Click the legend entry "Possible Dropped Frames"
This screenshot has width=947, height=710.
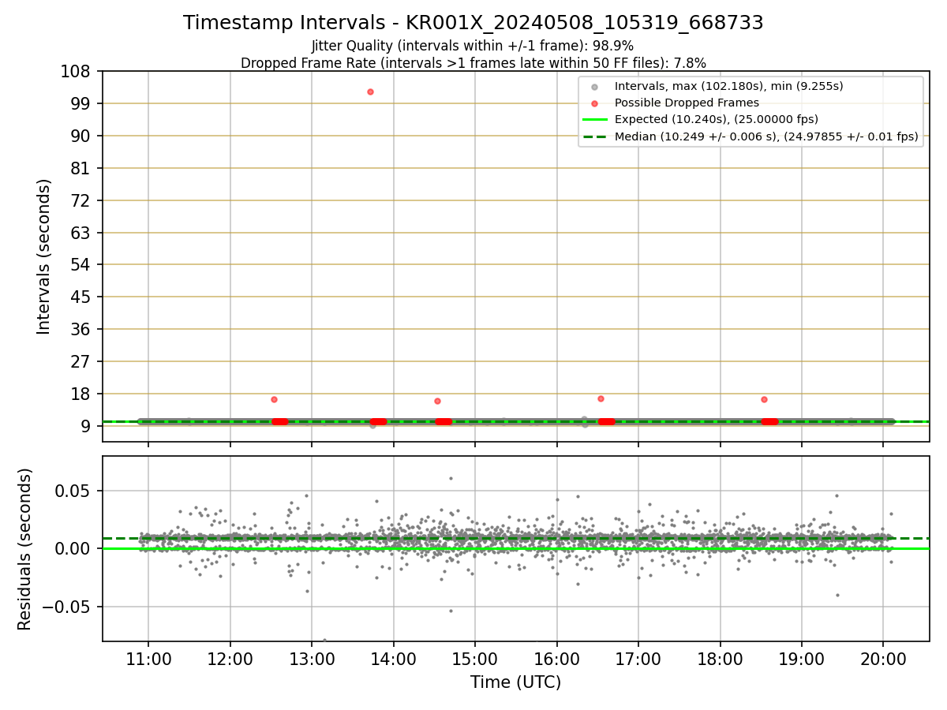687,103
